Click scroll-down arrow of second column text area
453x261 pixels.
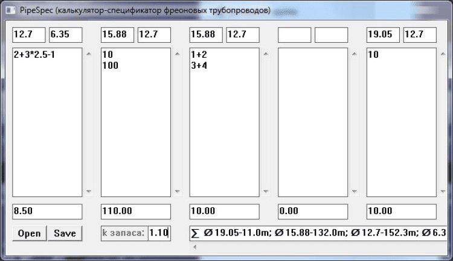pyautogui.click(x=178, y=191)
